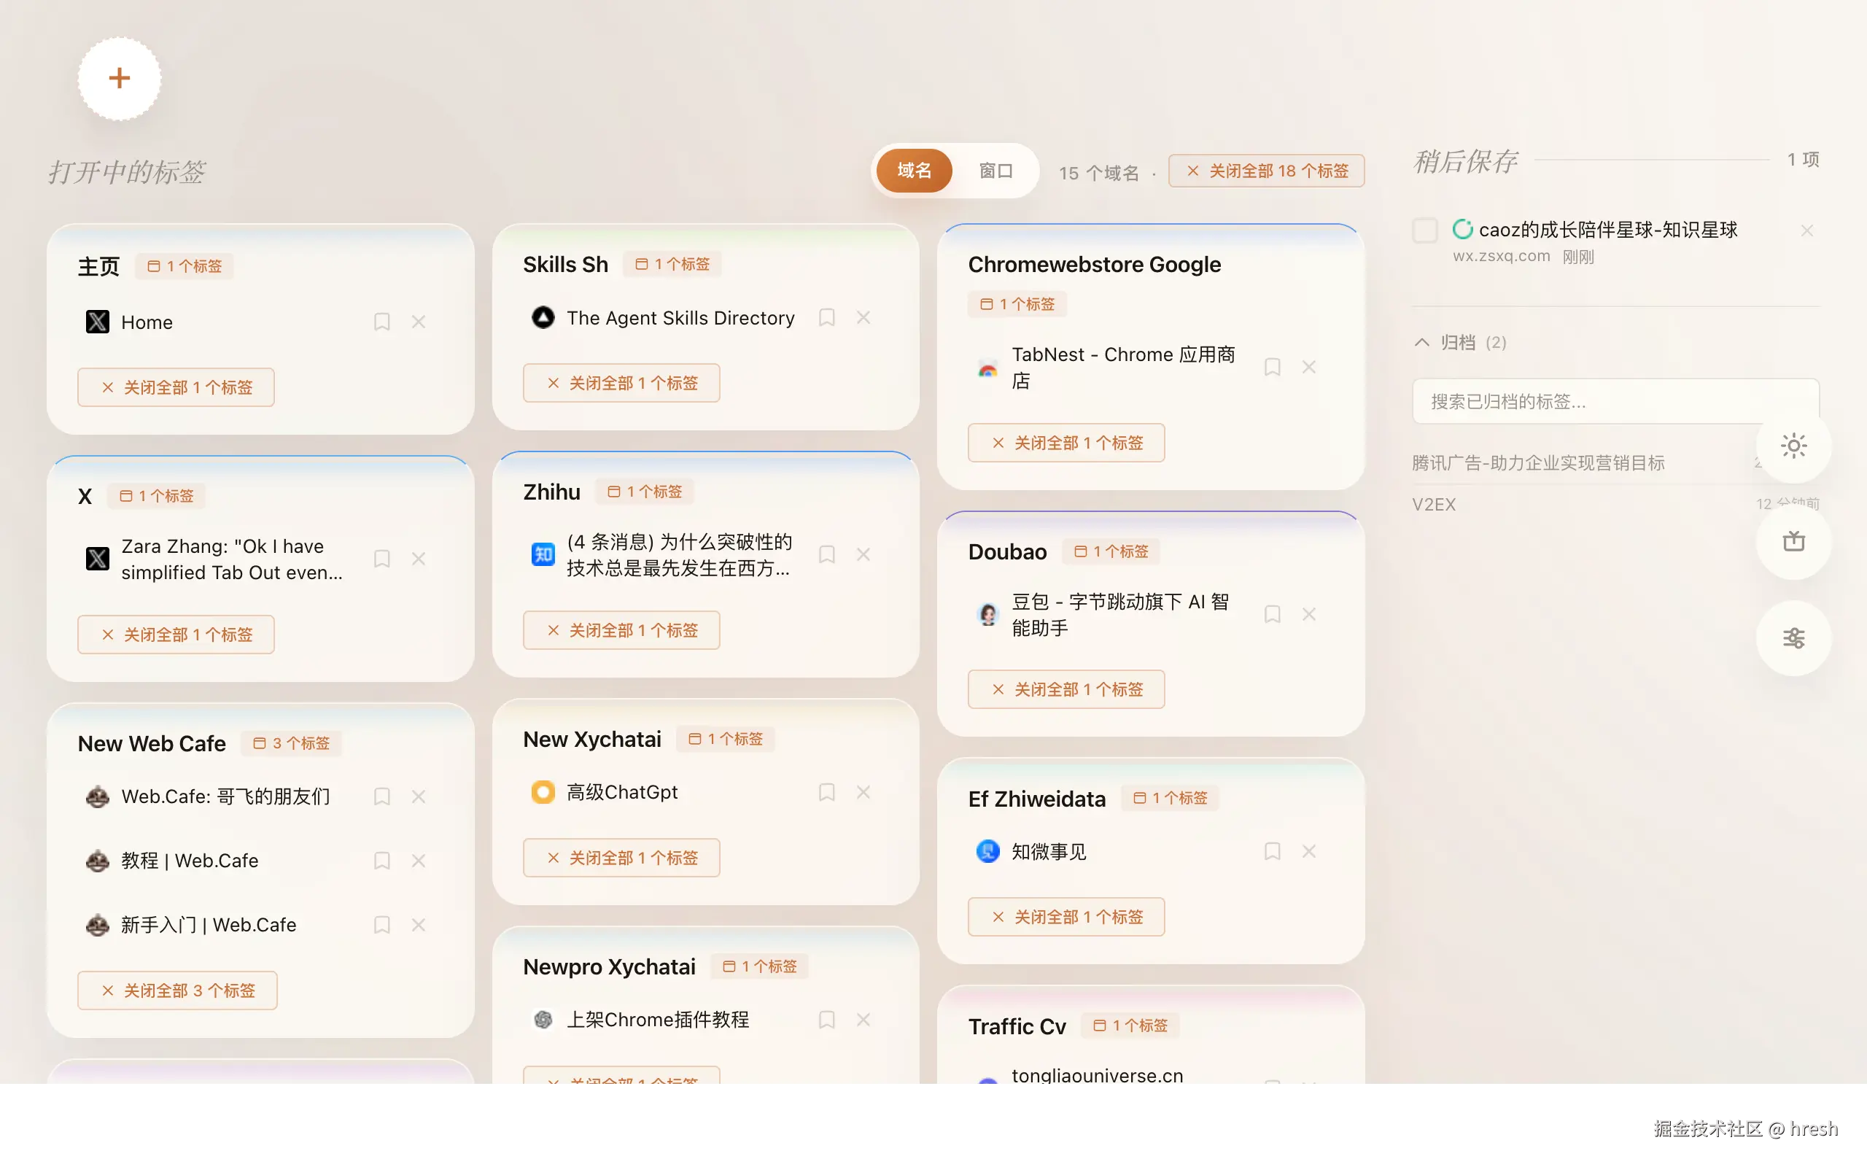
Task: Bookmark the Home tab
Action: click(x=382, y=322)
